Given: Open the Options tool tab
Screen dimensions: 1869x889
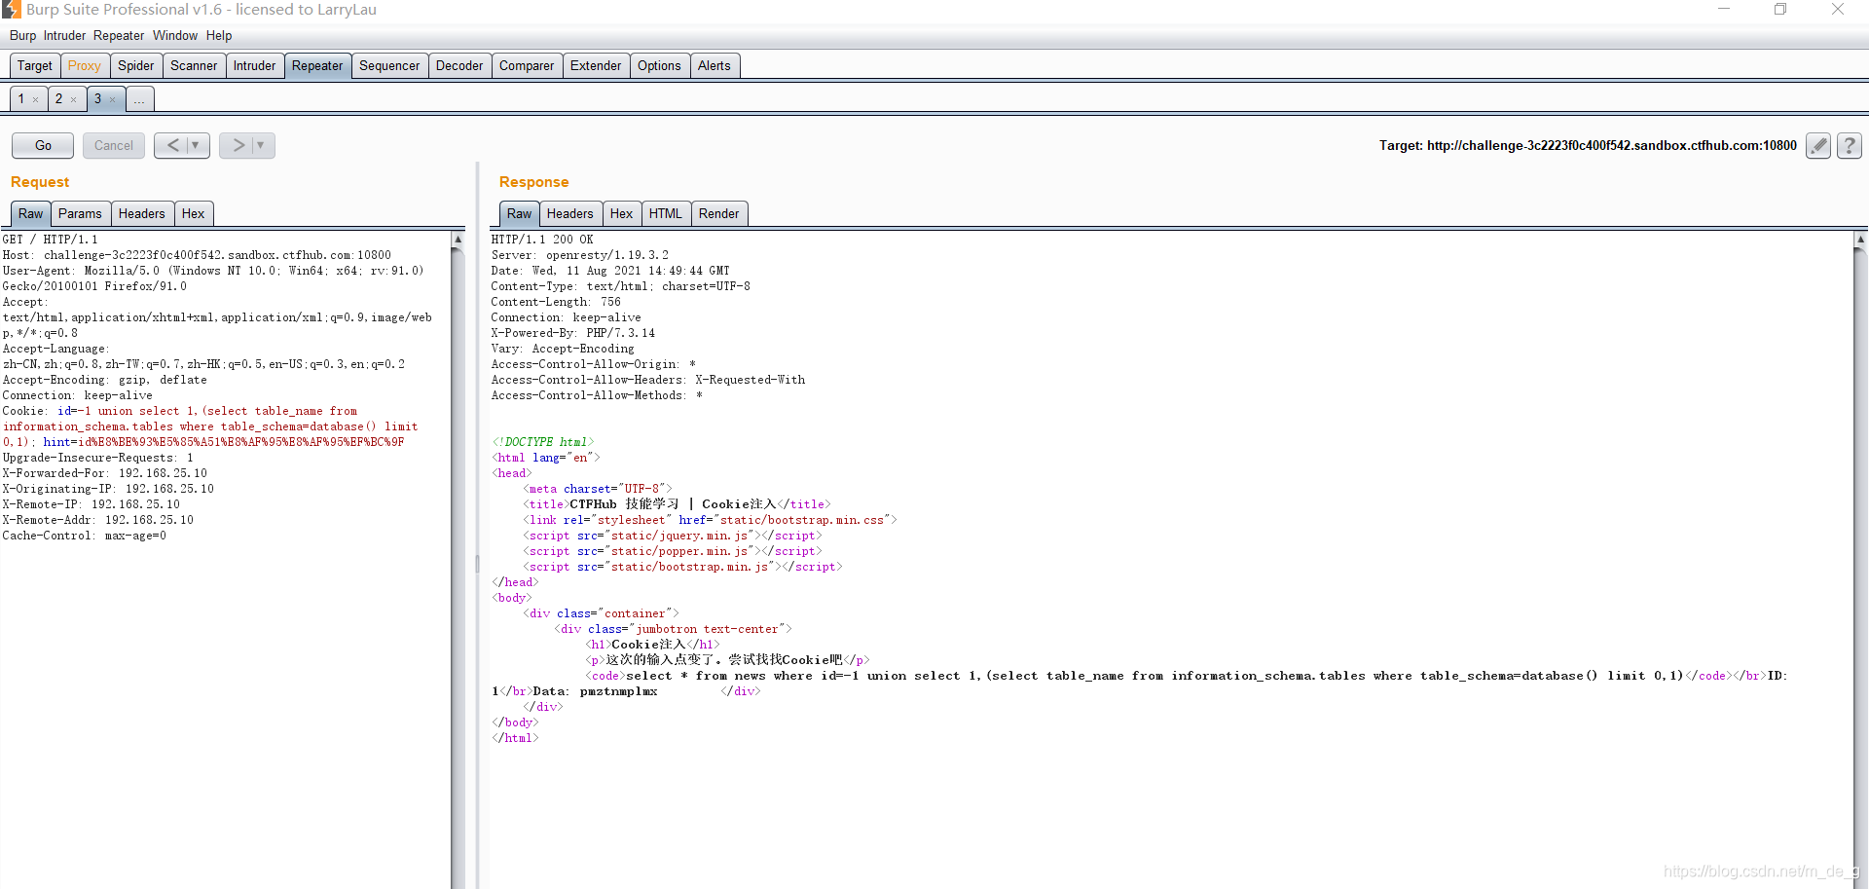Looking at the screenshot, I should click(x=659, y=65).
